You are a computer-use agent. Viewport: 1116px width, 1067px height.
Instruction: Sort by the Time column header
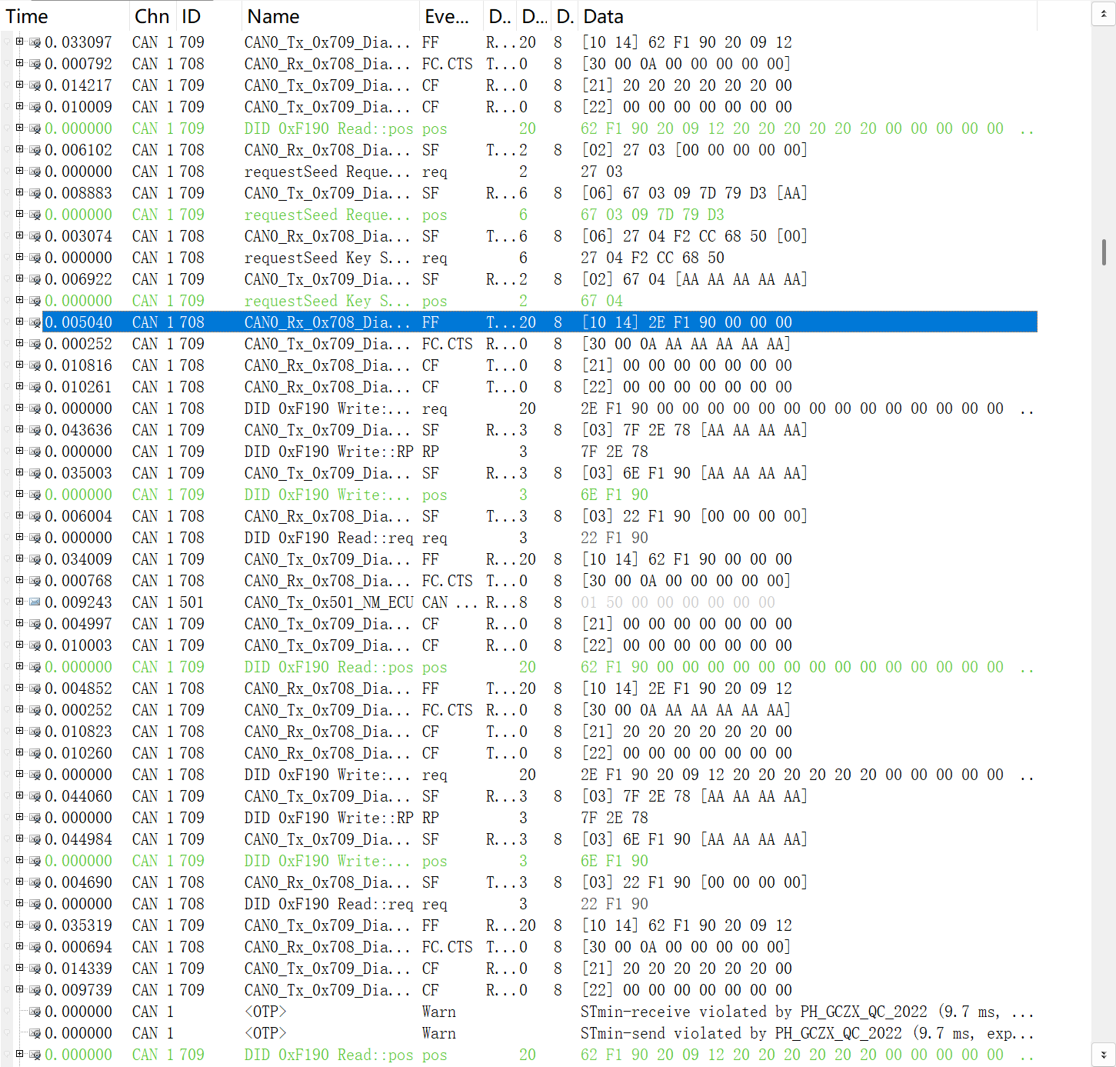pos(27,16)
